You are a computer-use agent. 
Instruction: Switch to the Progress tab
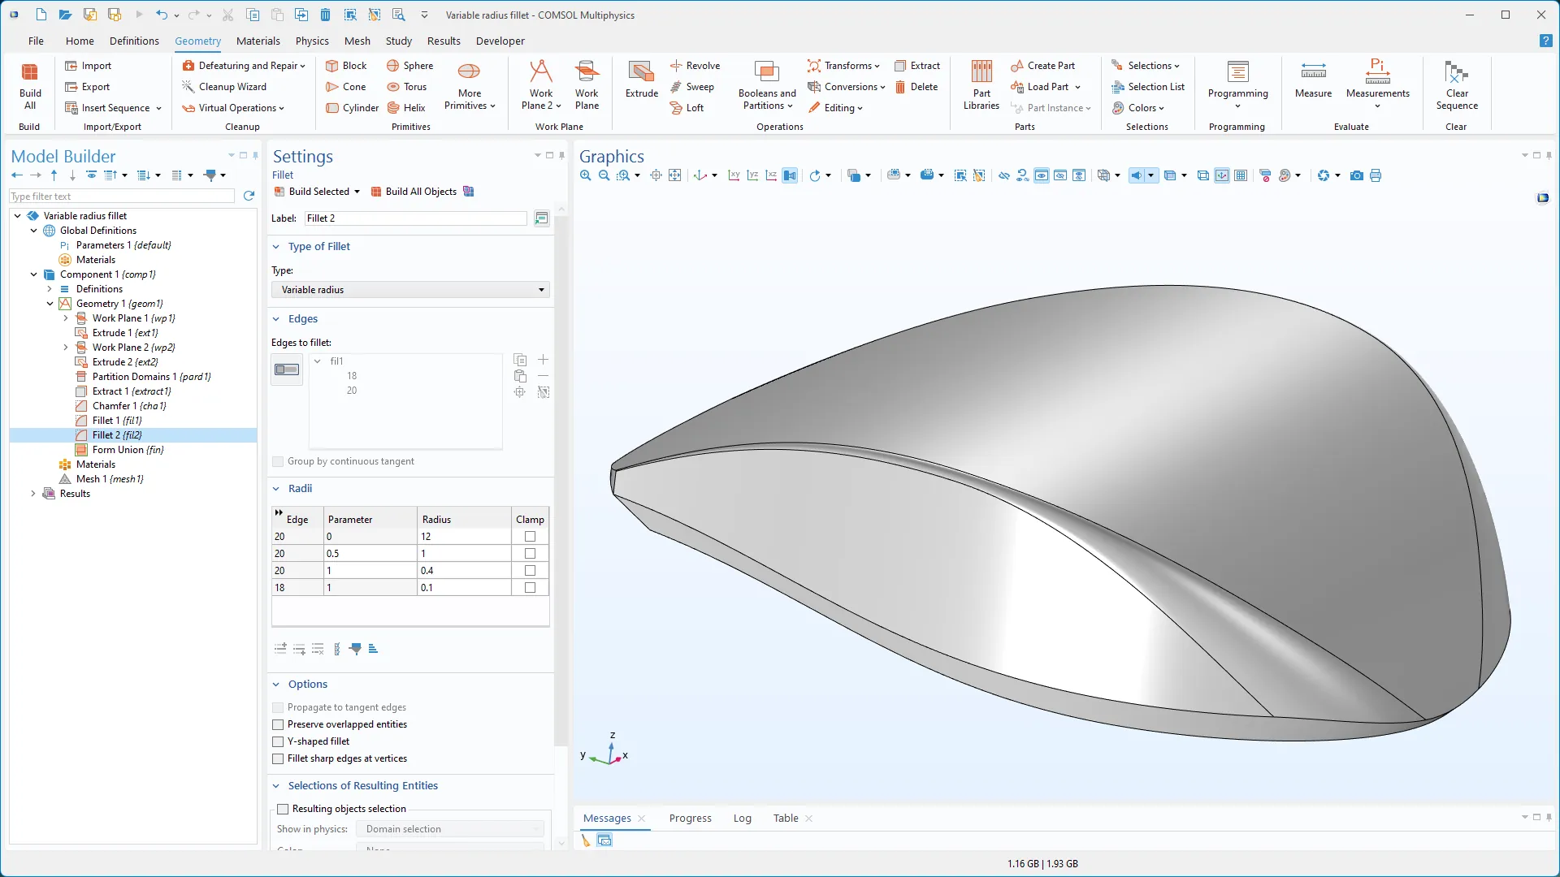(690, 818)
